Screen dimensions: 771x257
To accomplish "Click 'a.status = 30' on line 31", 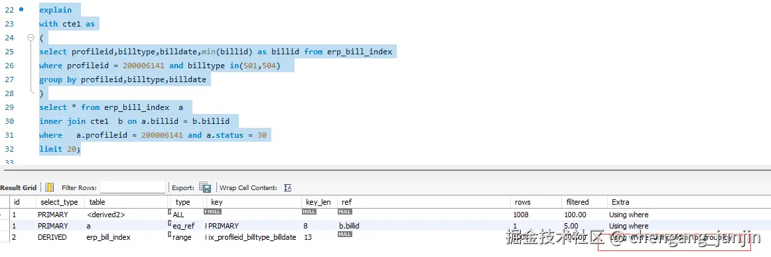I will pyautogui.click(x=236, y=135).
